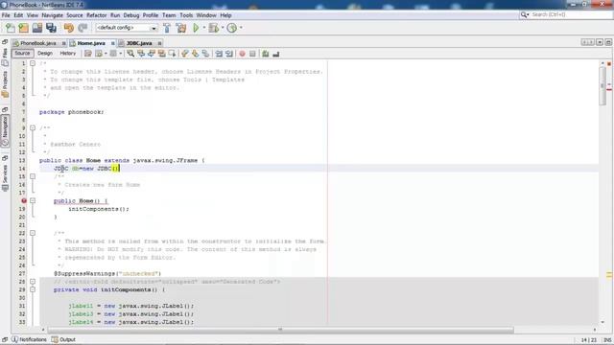Open the Team menu
The height and width of the screenshot is (345, 614).
click(169, 15)
